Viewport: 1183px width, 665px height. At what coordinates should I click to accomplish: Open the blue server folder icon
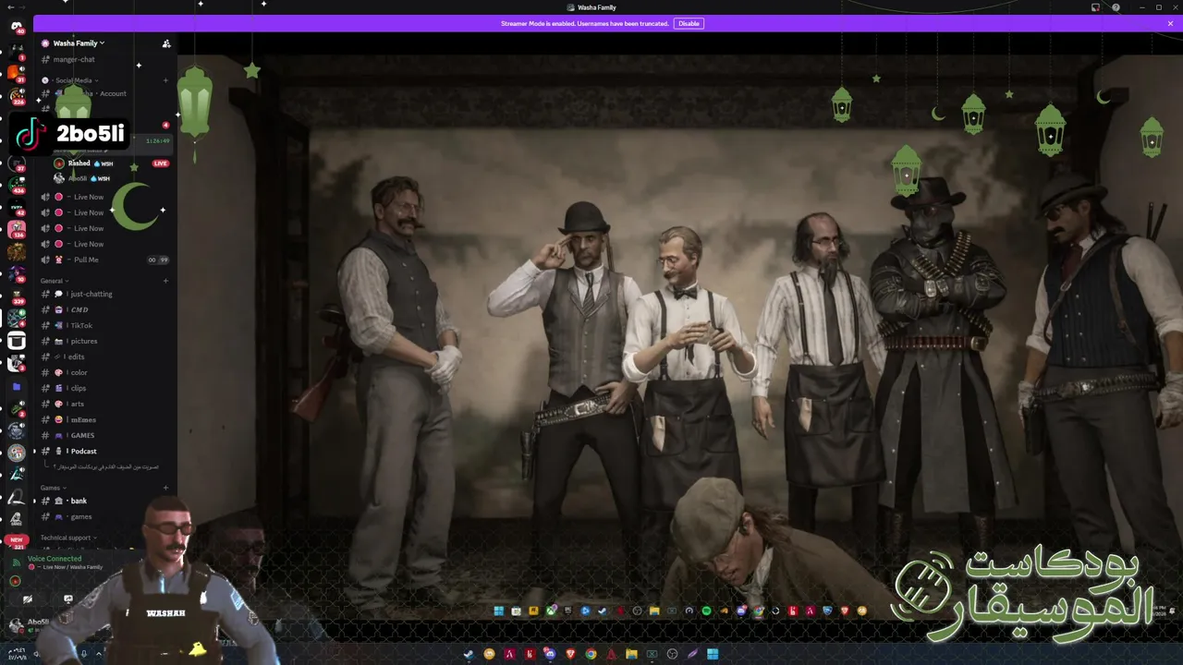coord(16,386)
